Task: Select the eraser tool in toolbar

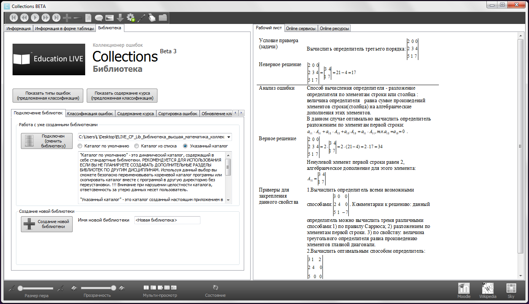Action: tap(152, 17)
